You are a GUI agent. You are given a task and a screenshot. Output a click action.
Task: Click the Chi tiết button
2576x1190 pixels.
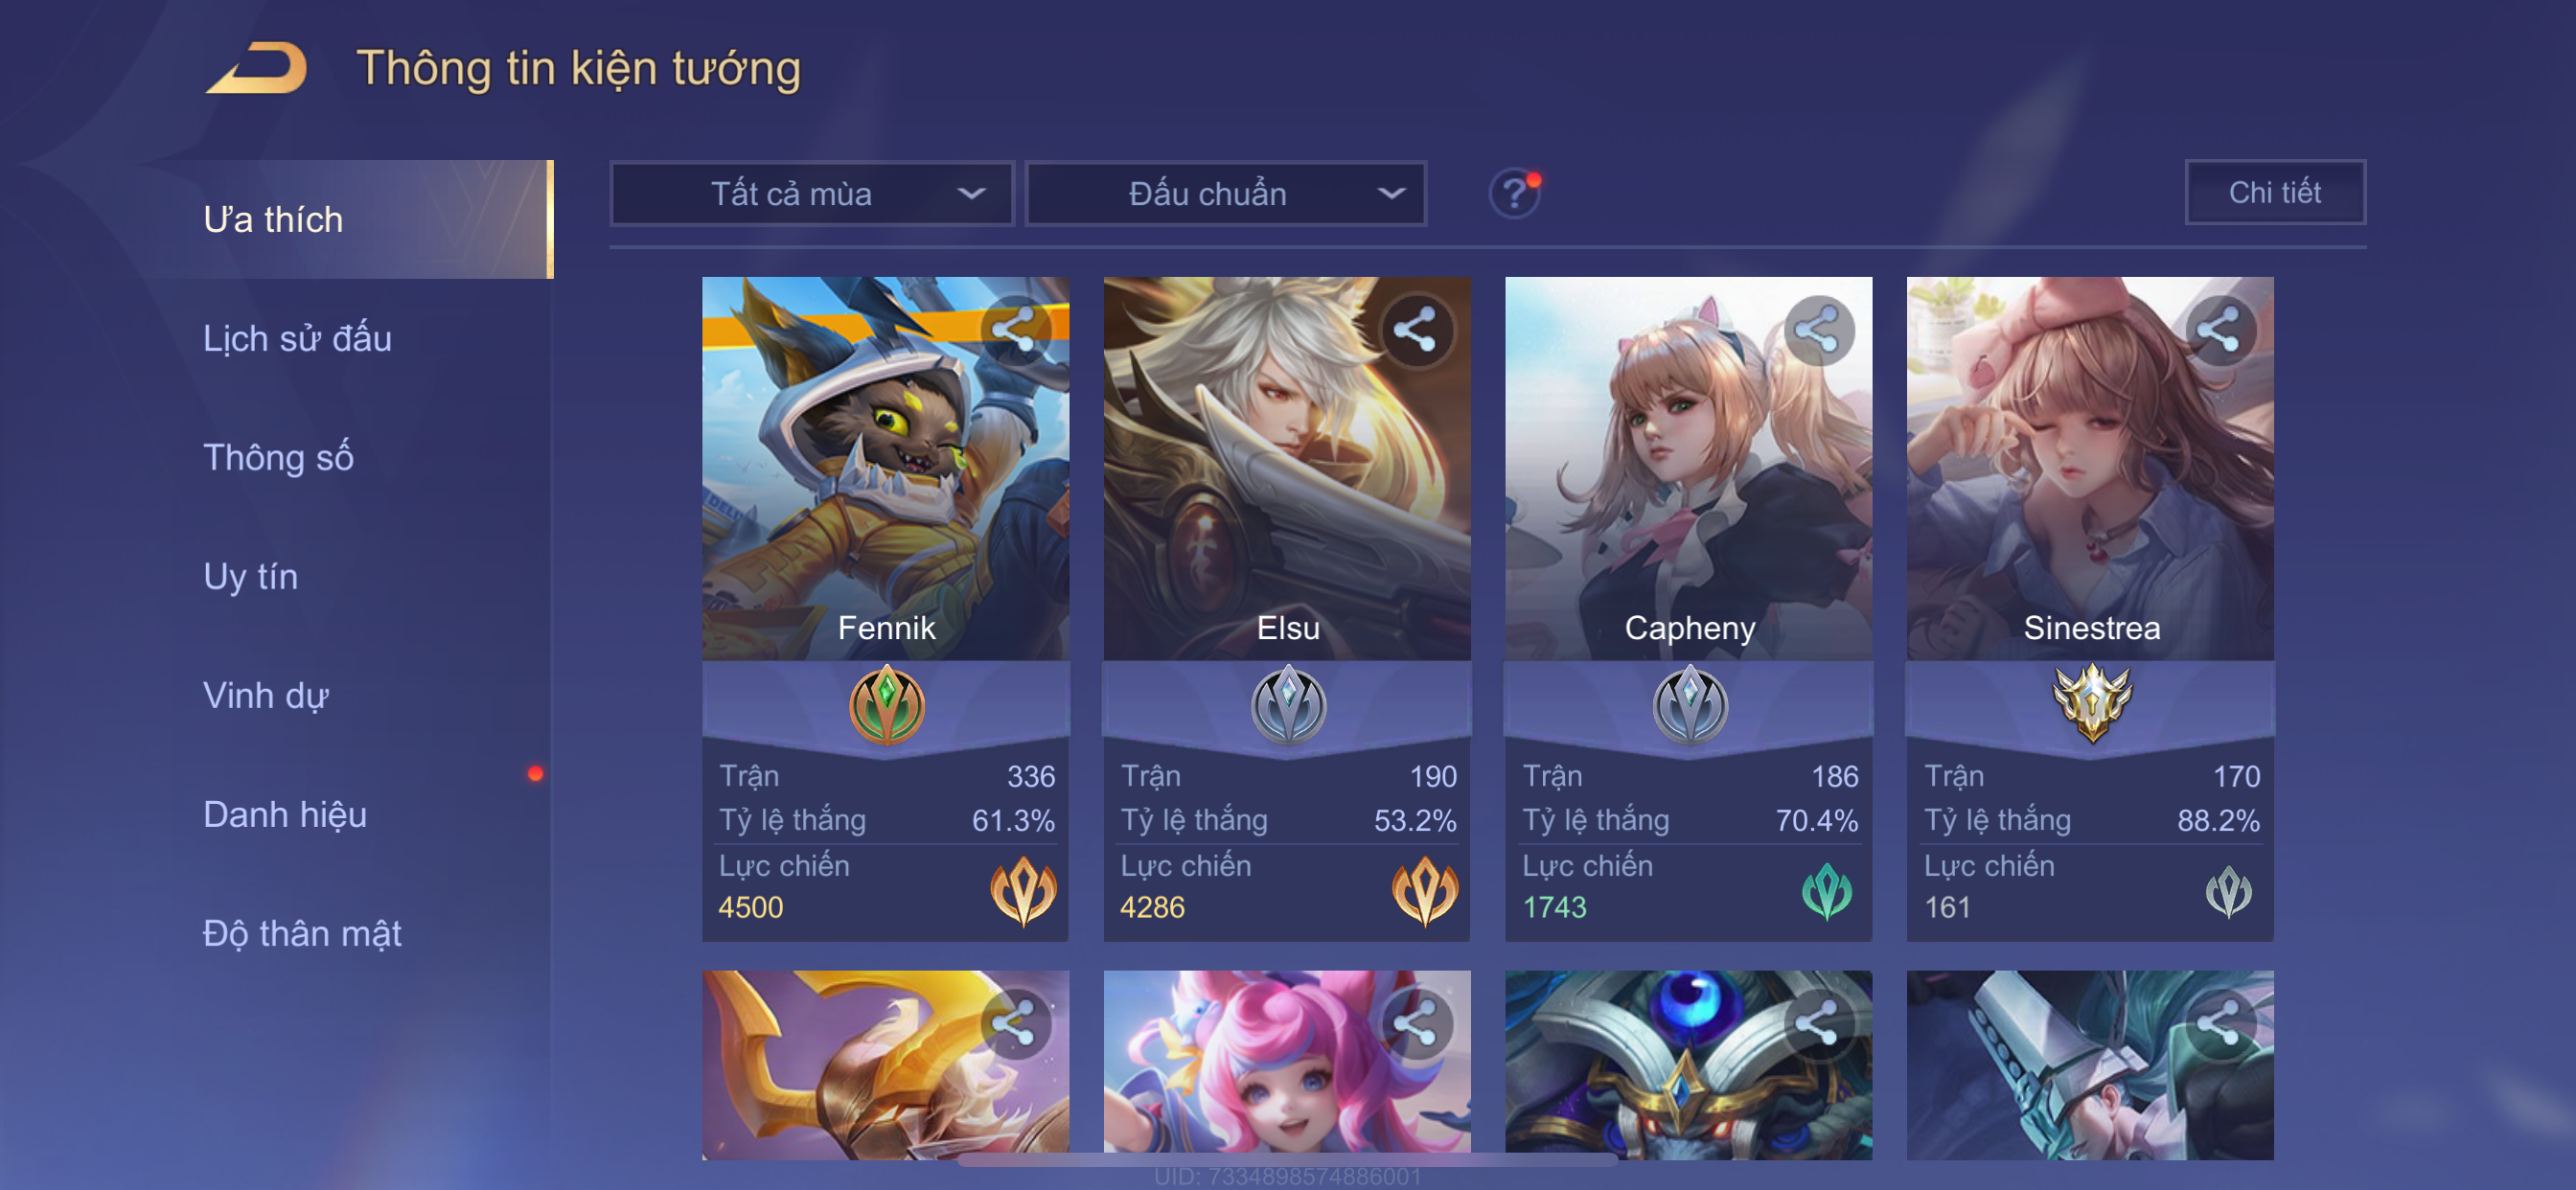[2274, 192]
